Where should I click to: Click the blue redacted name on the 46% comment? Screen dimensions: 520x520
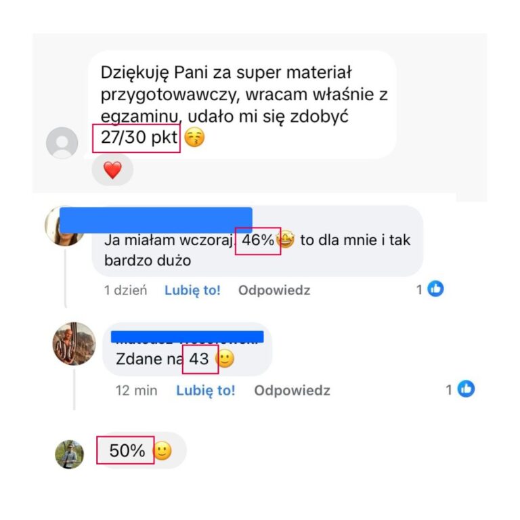pyautogui.click(x=156, y=220)
